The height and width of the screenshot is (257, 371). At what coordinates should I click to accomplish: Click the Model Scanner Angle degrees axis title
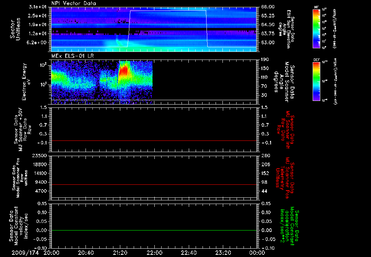284,82
